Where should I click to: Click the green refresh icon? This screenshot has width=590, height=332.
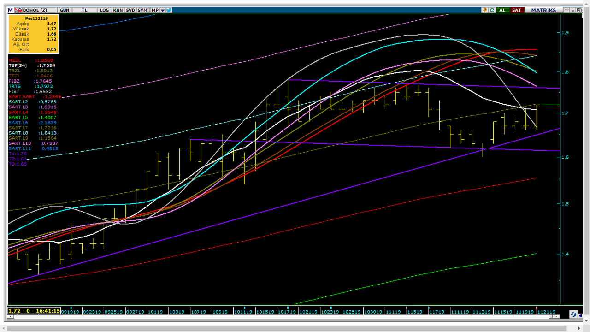pyautogui.click(x=492, y=10)
